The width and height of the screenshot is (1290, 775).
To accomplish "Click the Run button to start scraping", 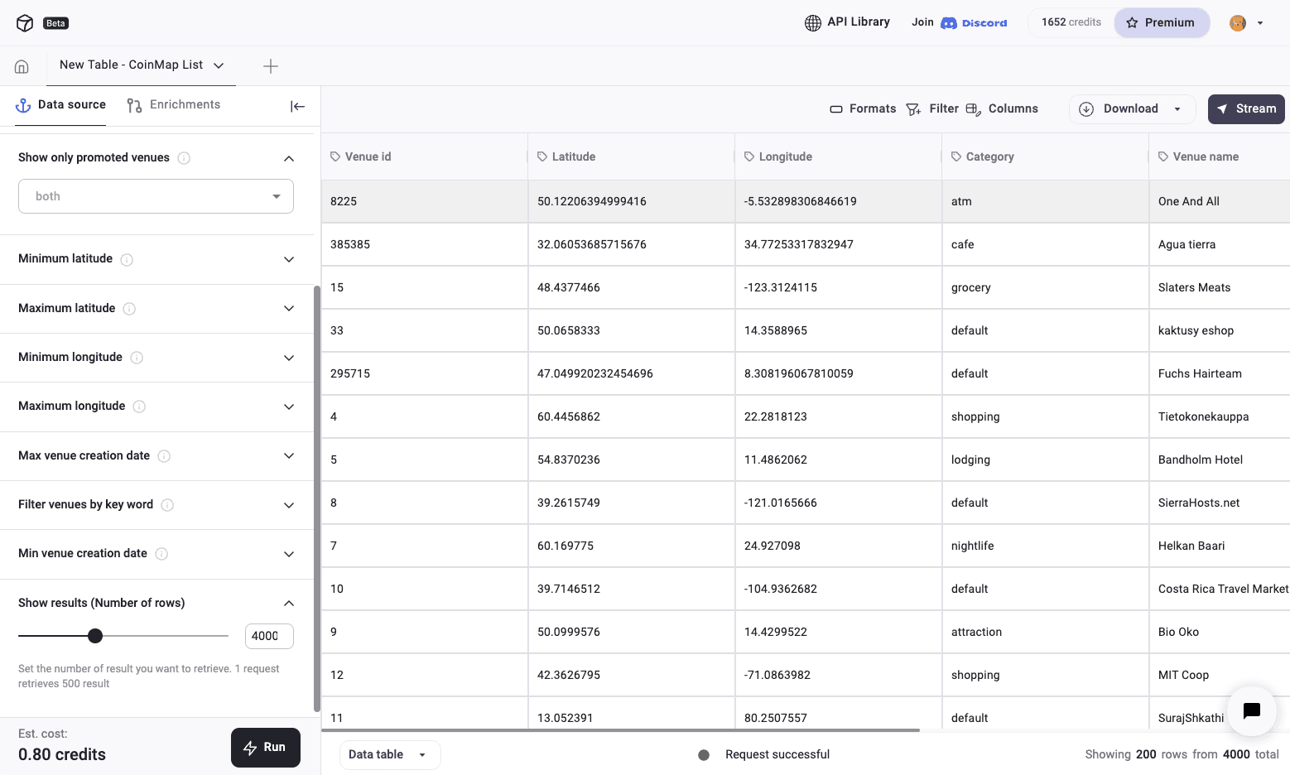I will [266, 747].
